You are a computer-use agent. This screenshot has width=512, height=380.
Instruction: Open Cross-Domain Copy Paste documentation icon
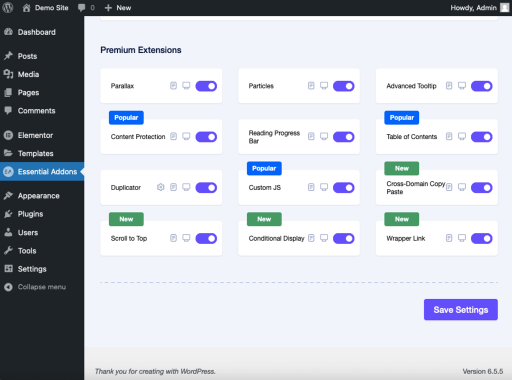tap(449, 187)
